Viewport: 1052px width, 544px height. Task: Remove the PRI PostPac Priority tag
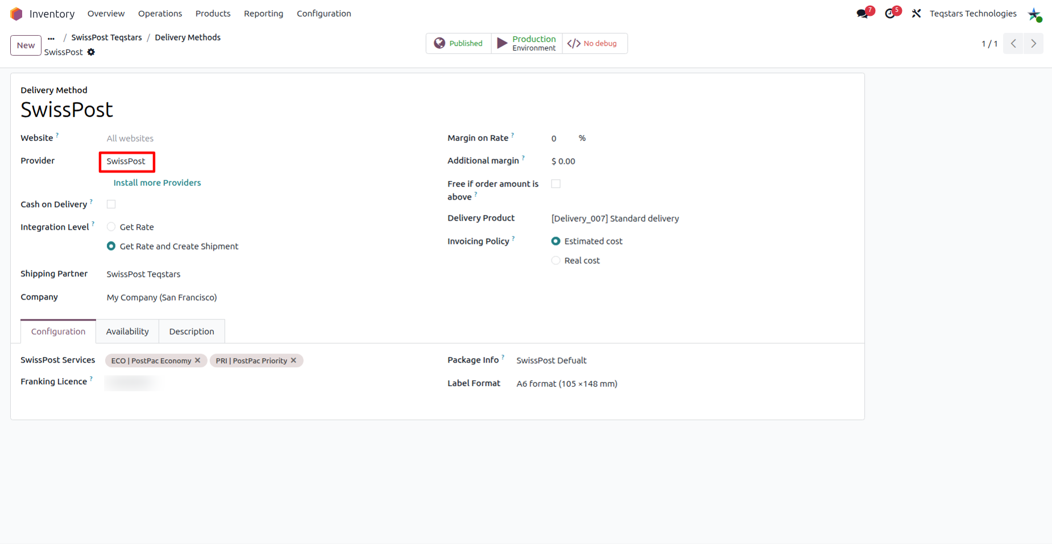click(293, 360)
